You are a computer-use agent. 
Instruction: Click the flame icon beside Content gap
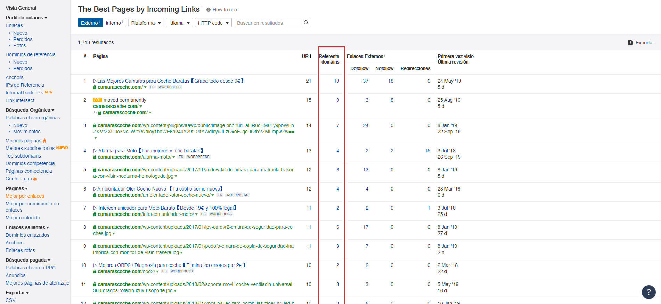35,179
